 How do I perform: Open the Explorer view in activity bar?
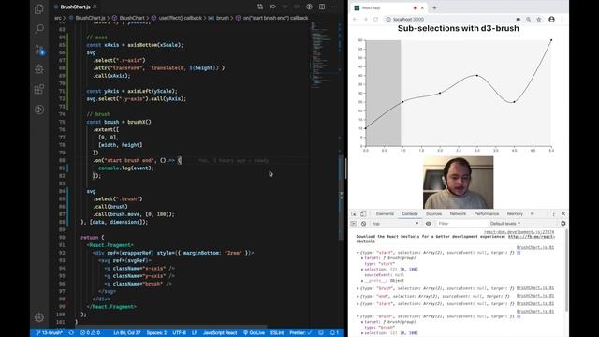click(39, 8)
